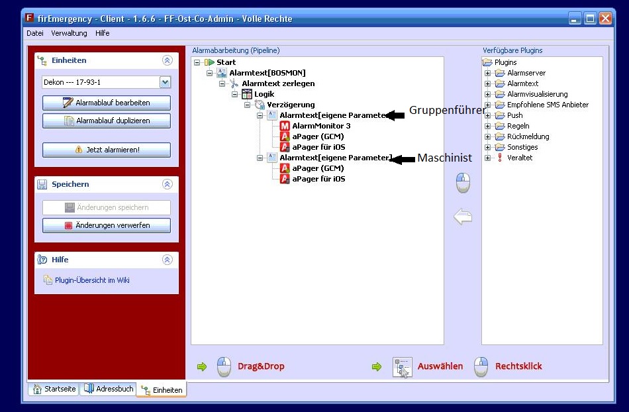
Task: Collapse the Speichern panel chevron
Action: [167, 184]
